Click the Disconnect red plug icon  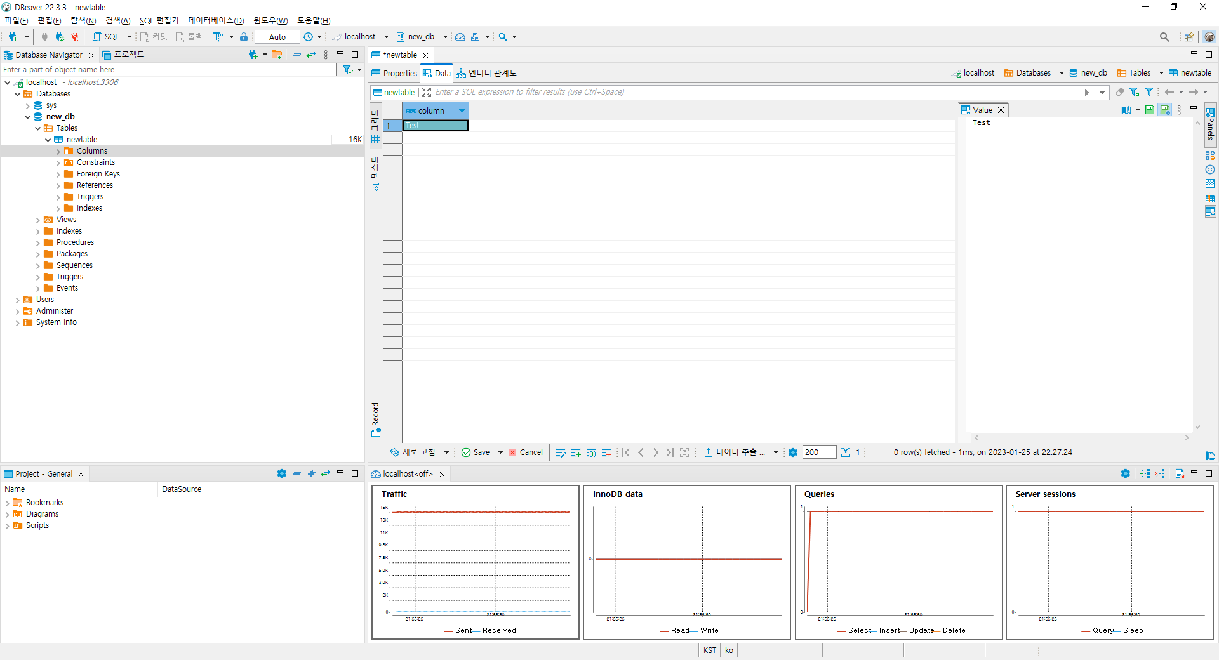[75, 37]
